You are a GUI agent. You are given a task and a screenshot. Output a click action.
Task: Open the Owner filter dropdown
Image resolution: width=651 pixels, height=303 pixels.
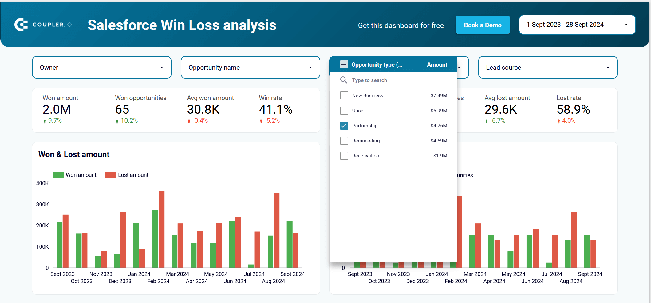click(x=102, y=68)
